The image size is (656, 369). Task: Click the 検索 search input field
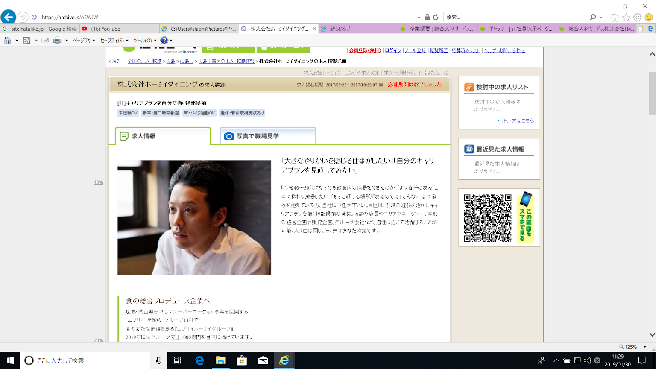pyautogui.click(x=516, y=18)
